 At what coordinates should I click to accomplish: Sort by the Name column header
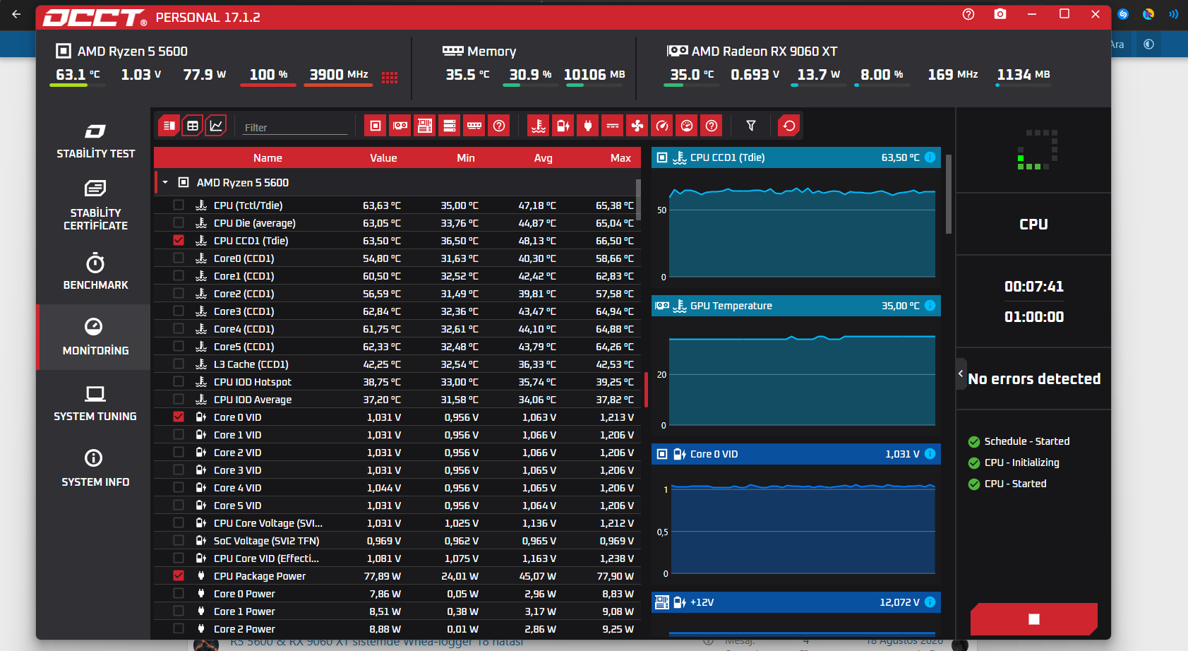[x=268, y=158]
